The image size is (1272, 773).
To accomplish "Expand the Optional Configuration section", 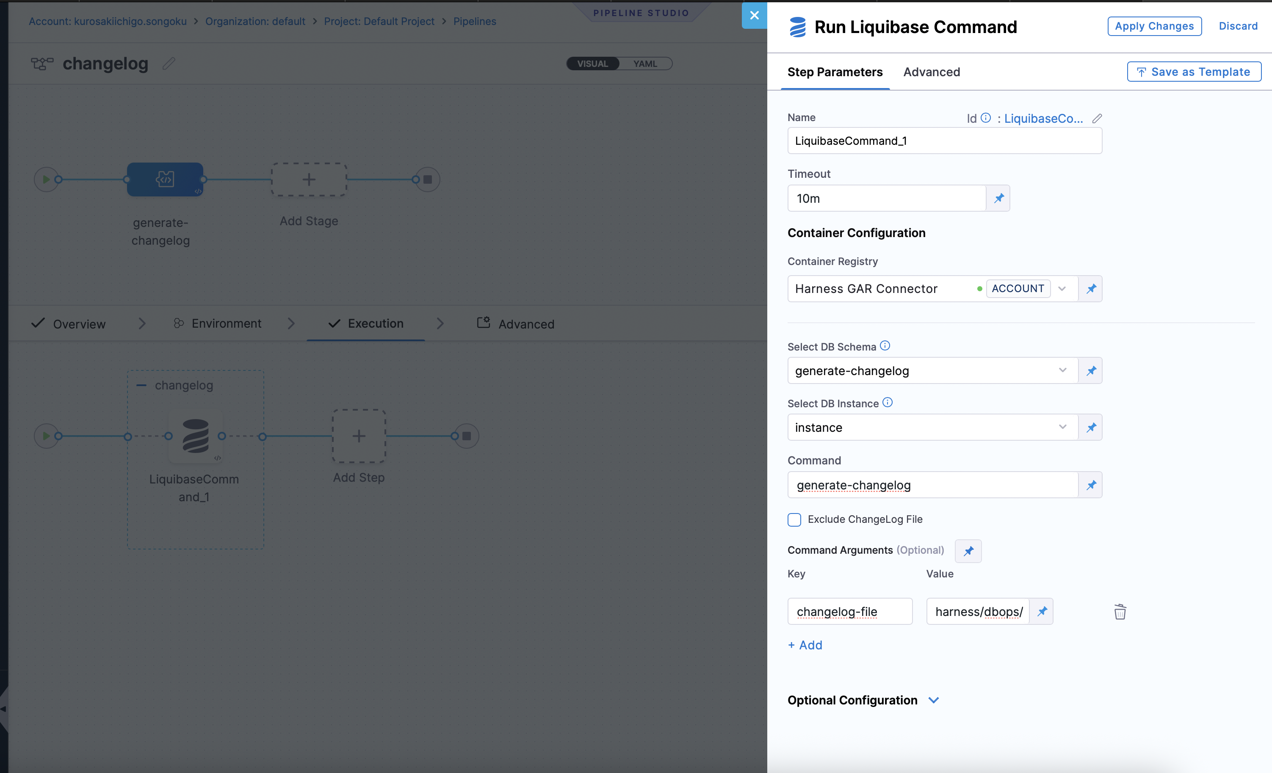I will (x=934, y=700).
